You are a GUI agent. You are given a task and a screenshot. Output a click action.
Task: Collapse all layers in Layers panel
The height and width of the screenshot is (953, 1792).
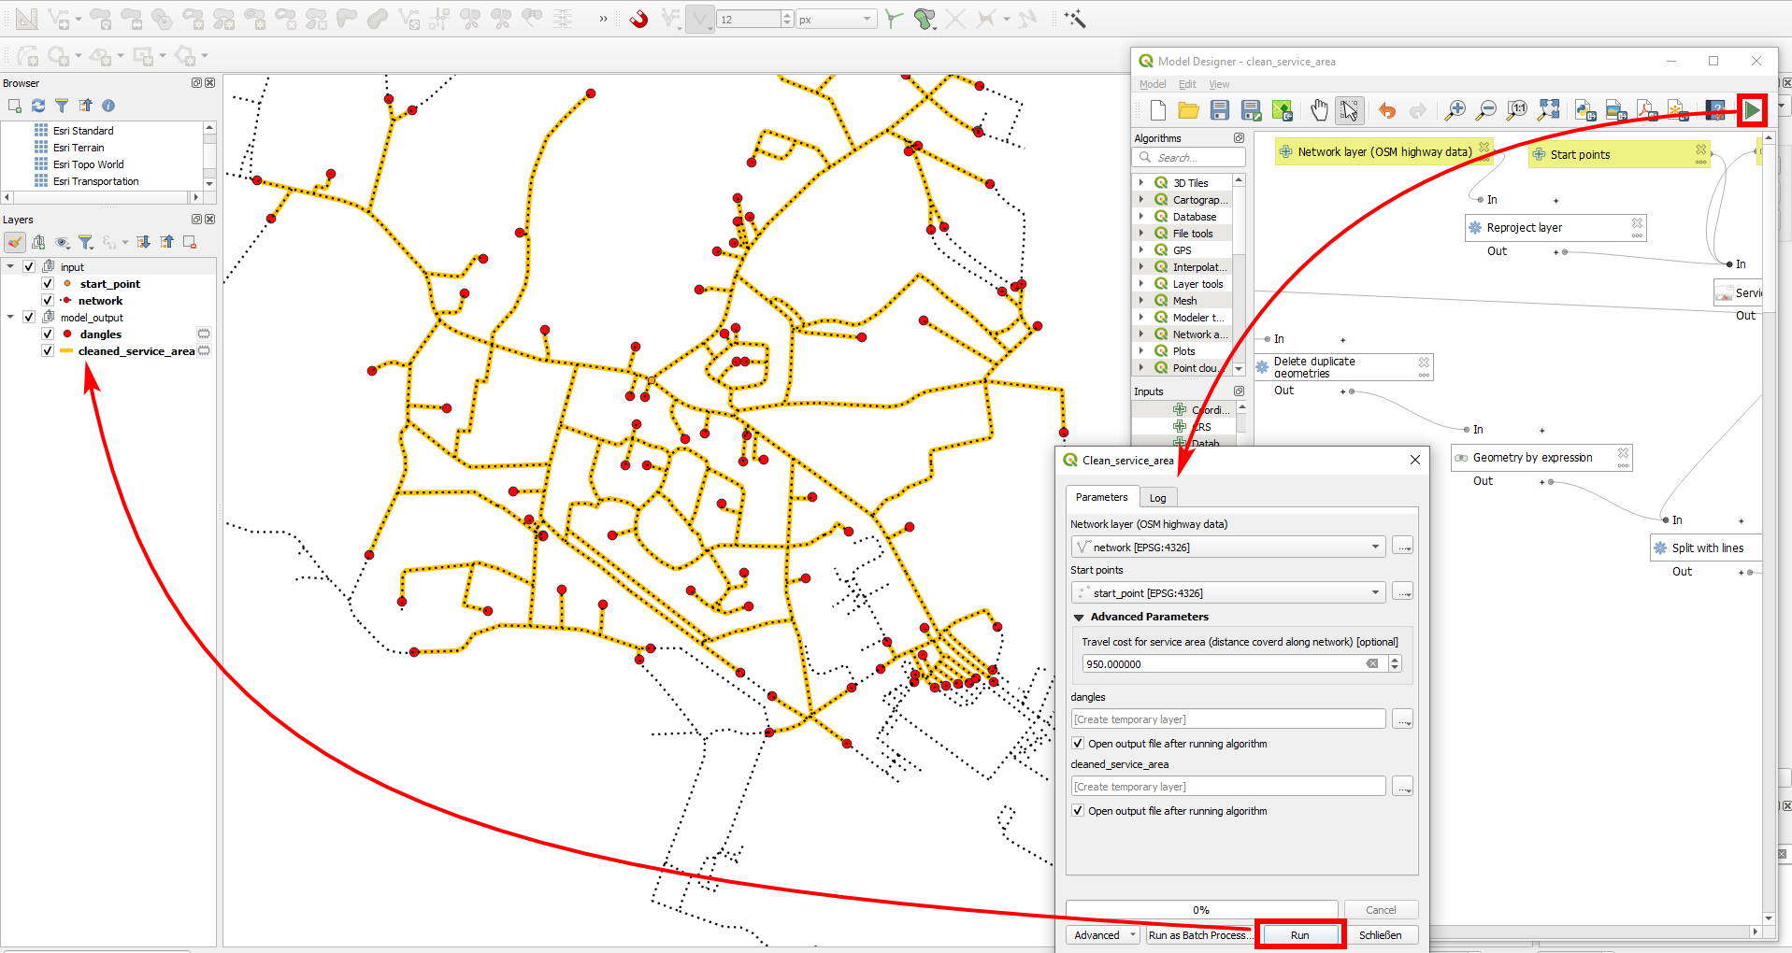tap(166, 242)
